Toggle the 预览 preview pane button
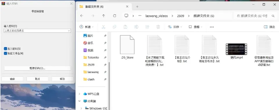Screen dimensions: 279x110 click(269, 27)
